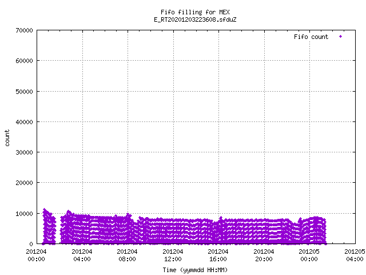
Task: Click the purple diamond legend marker
Action: [x=341, y=36]
